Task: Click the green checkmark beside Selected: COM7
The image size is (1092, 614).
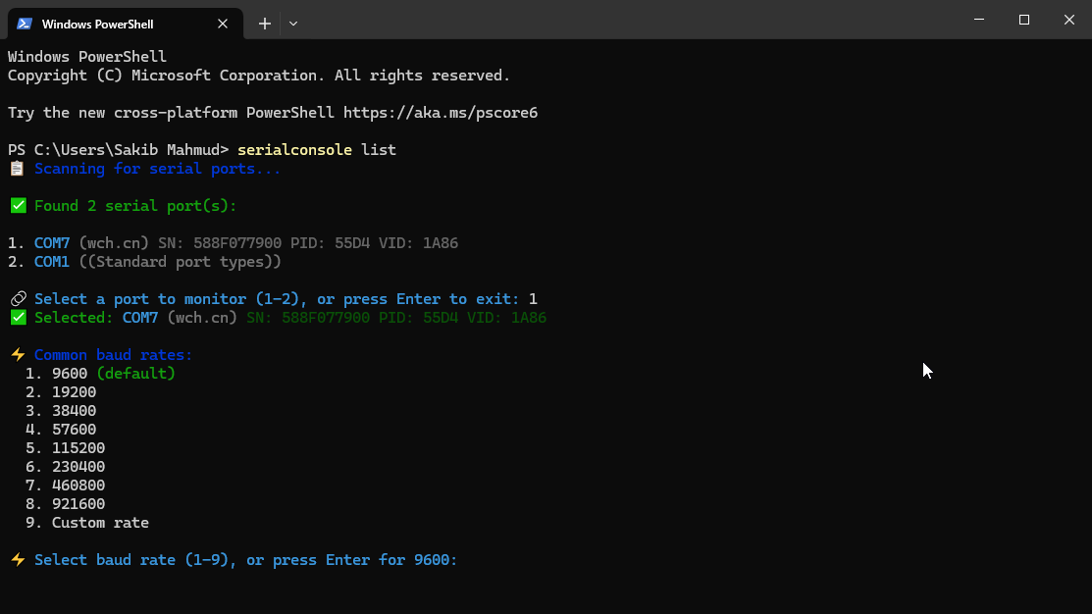Action: [18, 318]
